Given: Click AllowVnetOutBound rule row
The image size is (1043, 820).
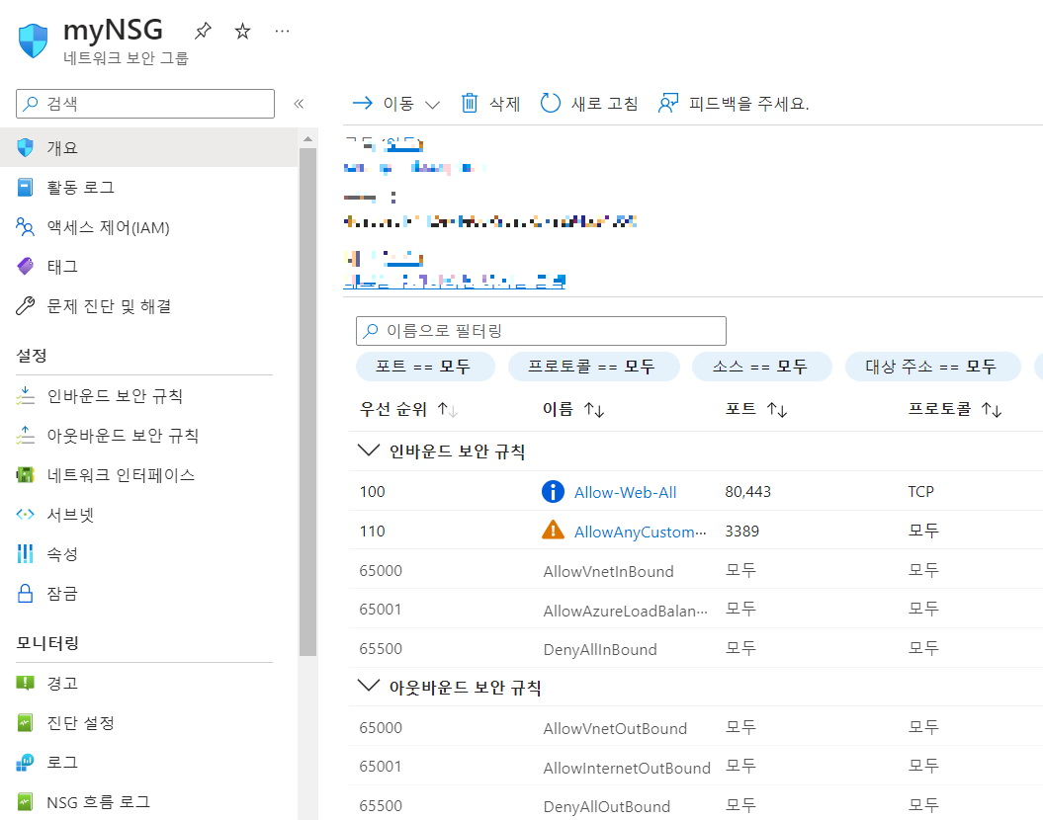Looking at the screenshot, I should (x=696, y=728).
